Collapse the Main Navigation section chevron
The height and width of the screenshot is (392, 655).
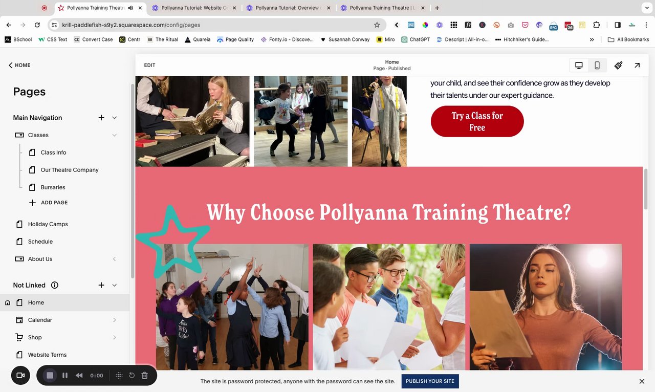[114, 118]
